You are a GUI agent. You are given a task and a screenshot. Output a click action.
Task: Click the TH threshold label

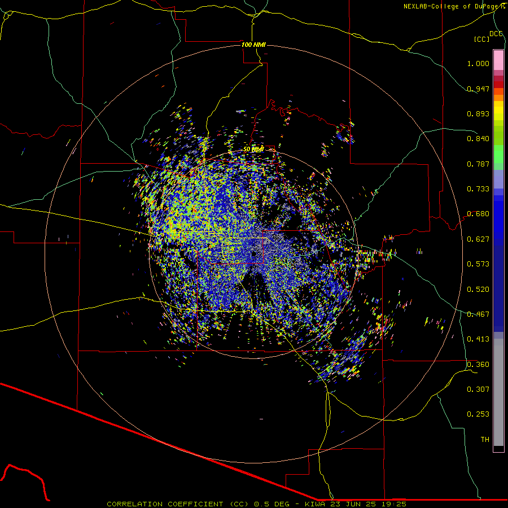click(x=485, y=440)
